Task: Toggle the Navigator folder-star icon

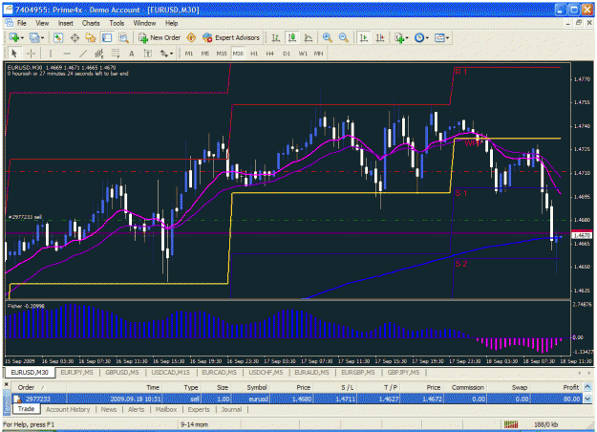Action: pyautogui.click(x=91, y=37)
